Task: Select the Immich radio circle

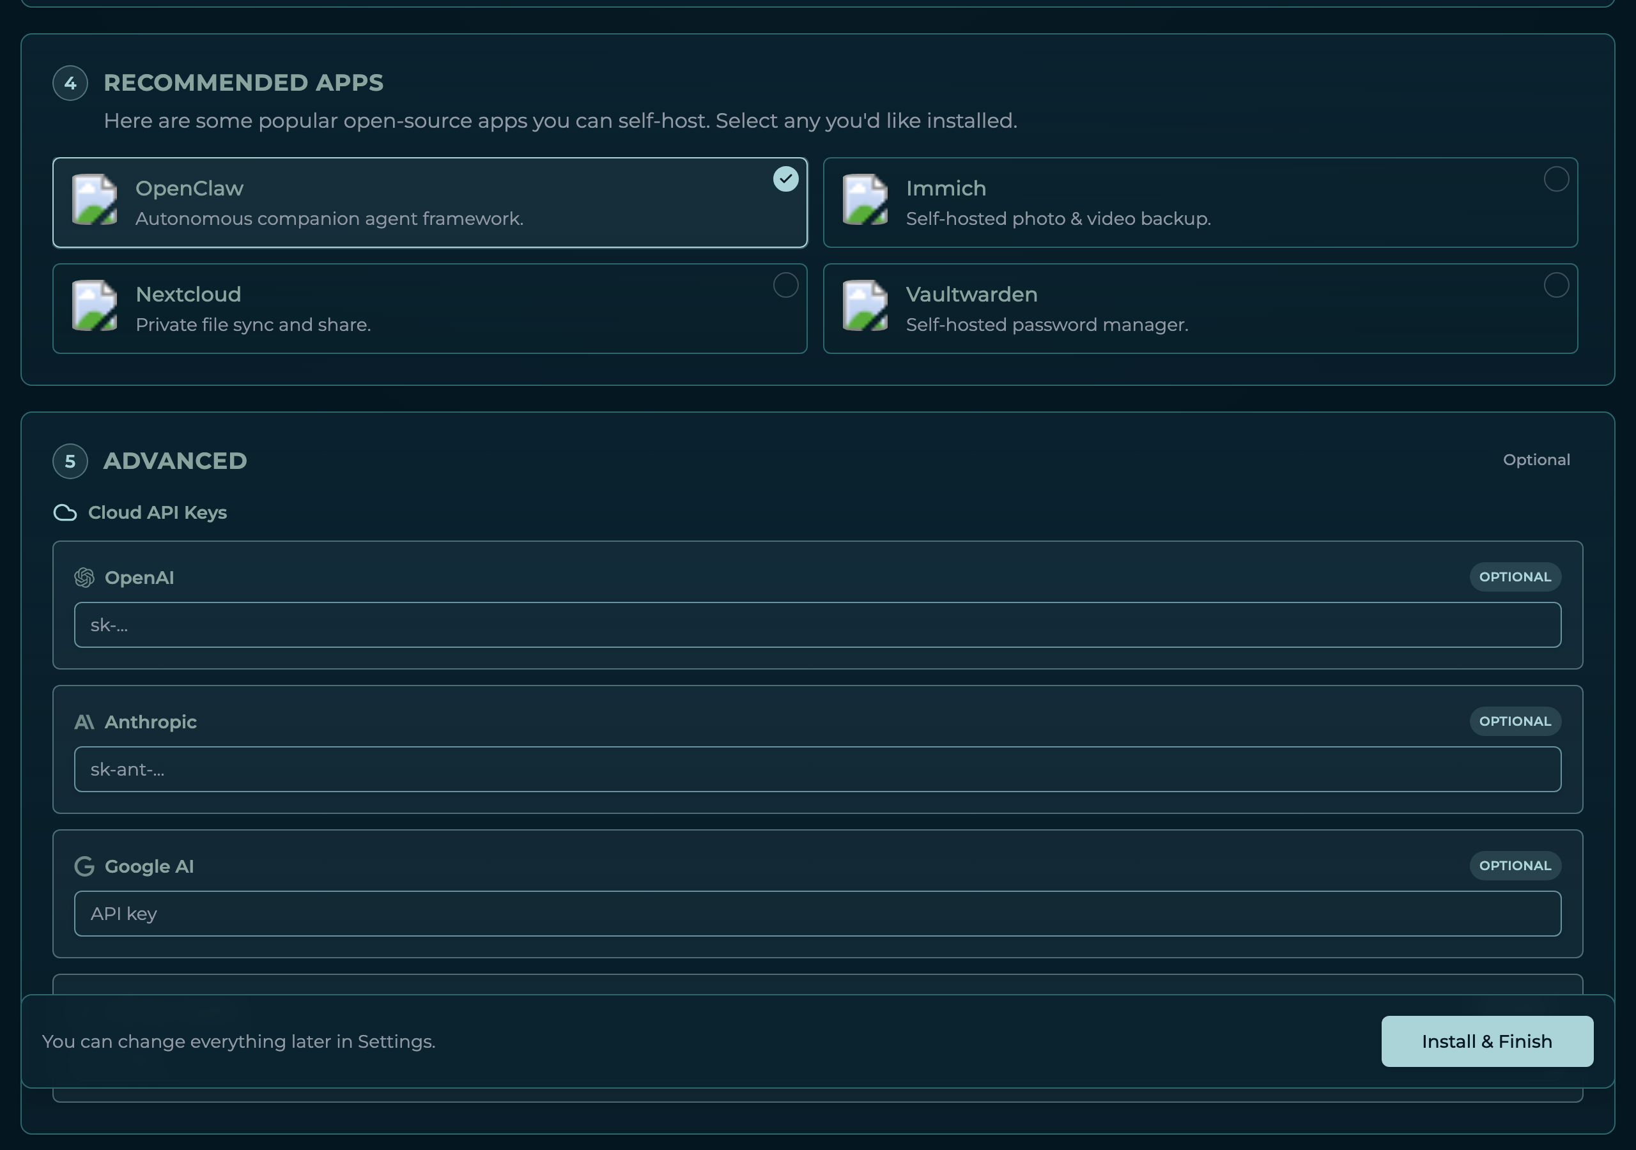Action: [x=1555, y=179]
